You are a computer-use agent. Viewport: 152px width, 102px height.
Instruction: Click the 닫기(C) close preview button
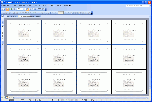click(x=41, y=9)
